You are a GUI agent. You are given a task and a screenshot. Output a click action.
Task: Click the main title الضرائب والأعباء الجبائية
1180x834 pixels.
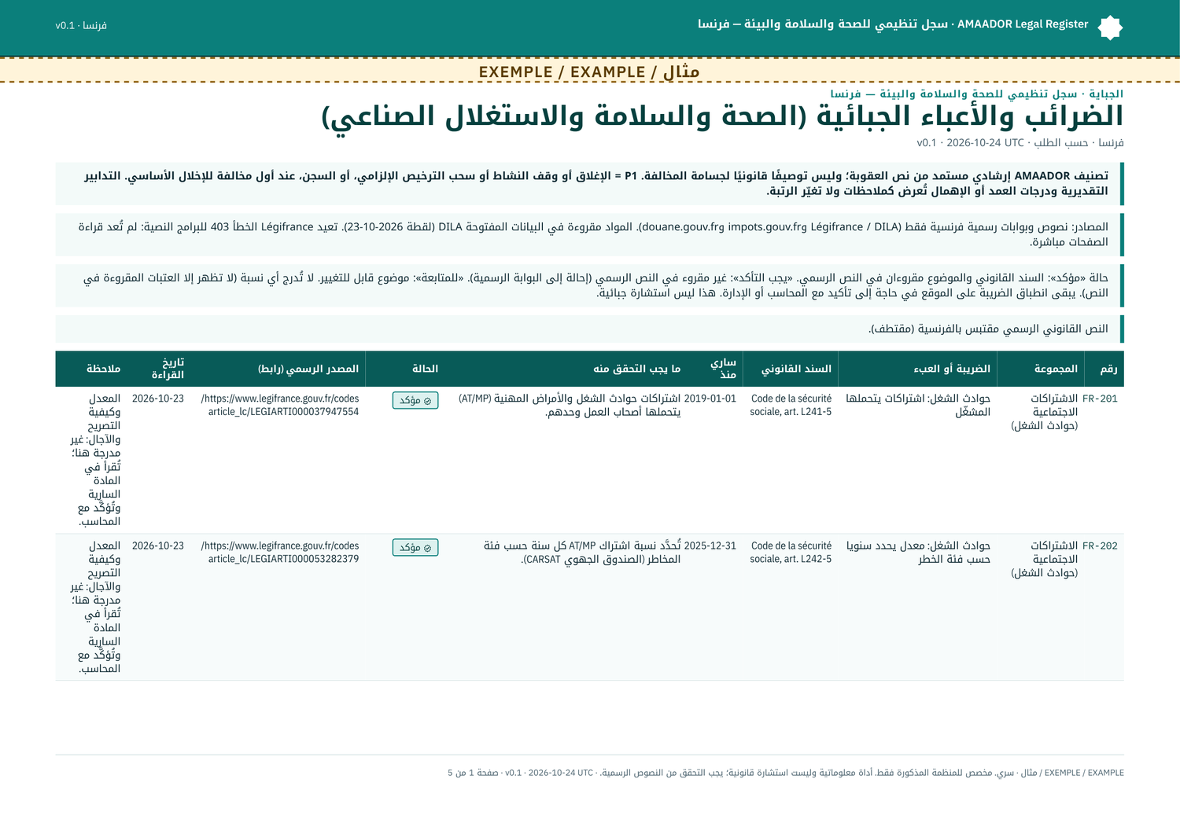[722, 116]
